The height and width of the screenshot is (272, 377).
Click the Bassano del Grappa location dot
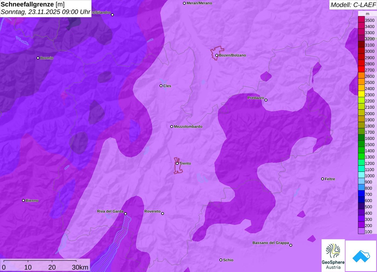[x=291, y=245]
